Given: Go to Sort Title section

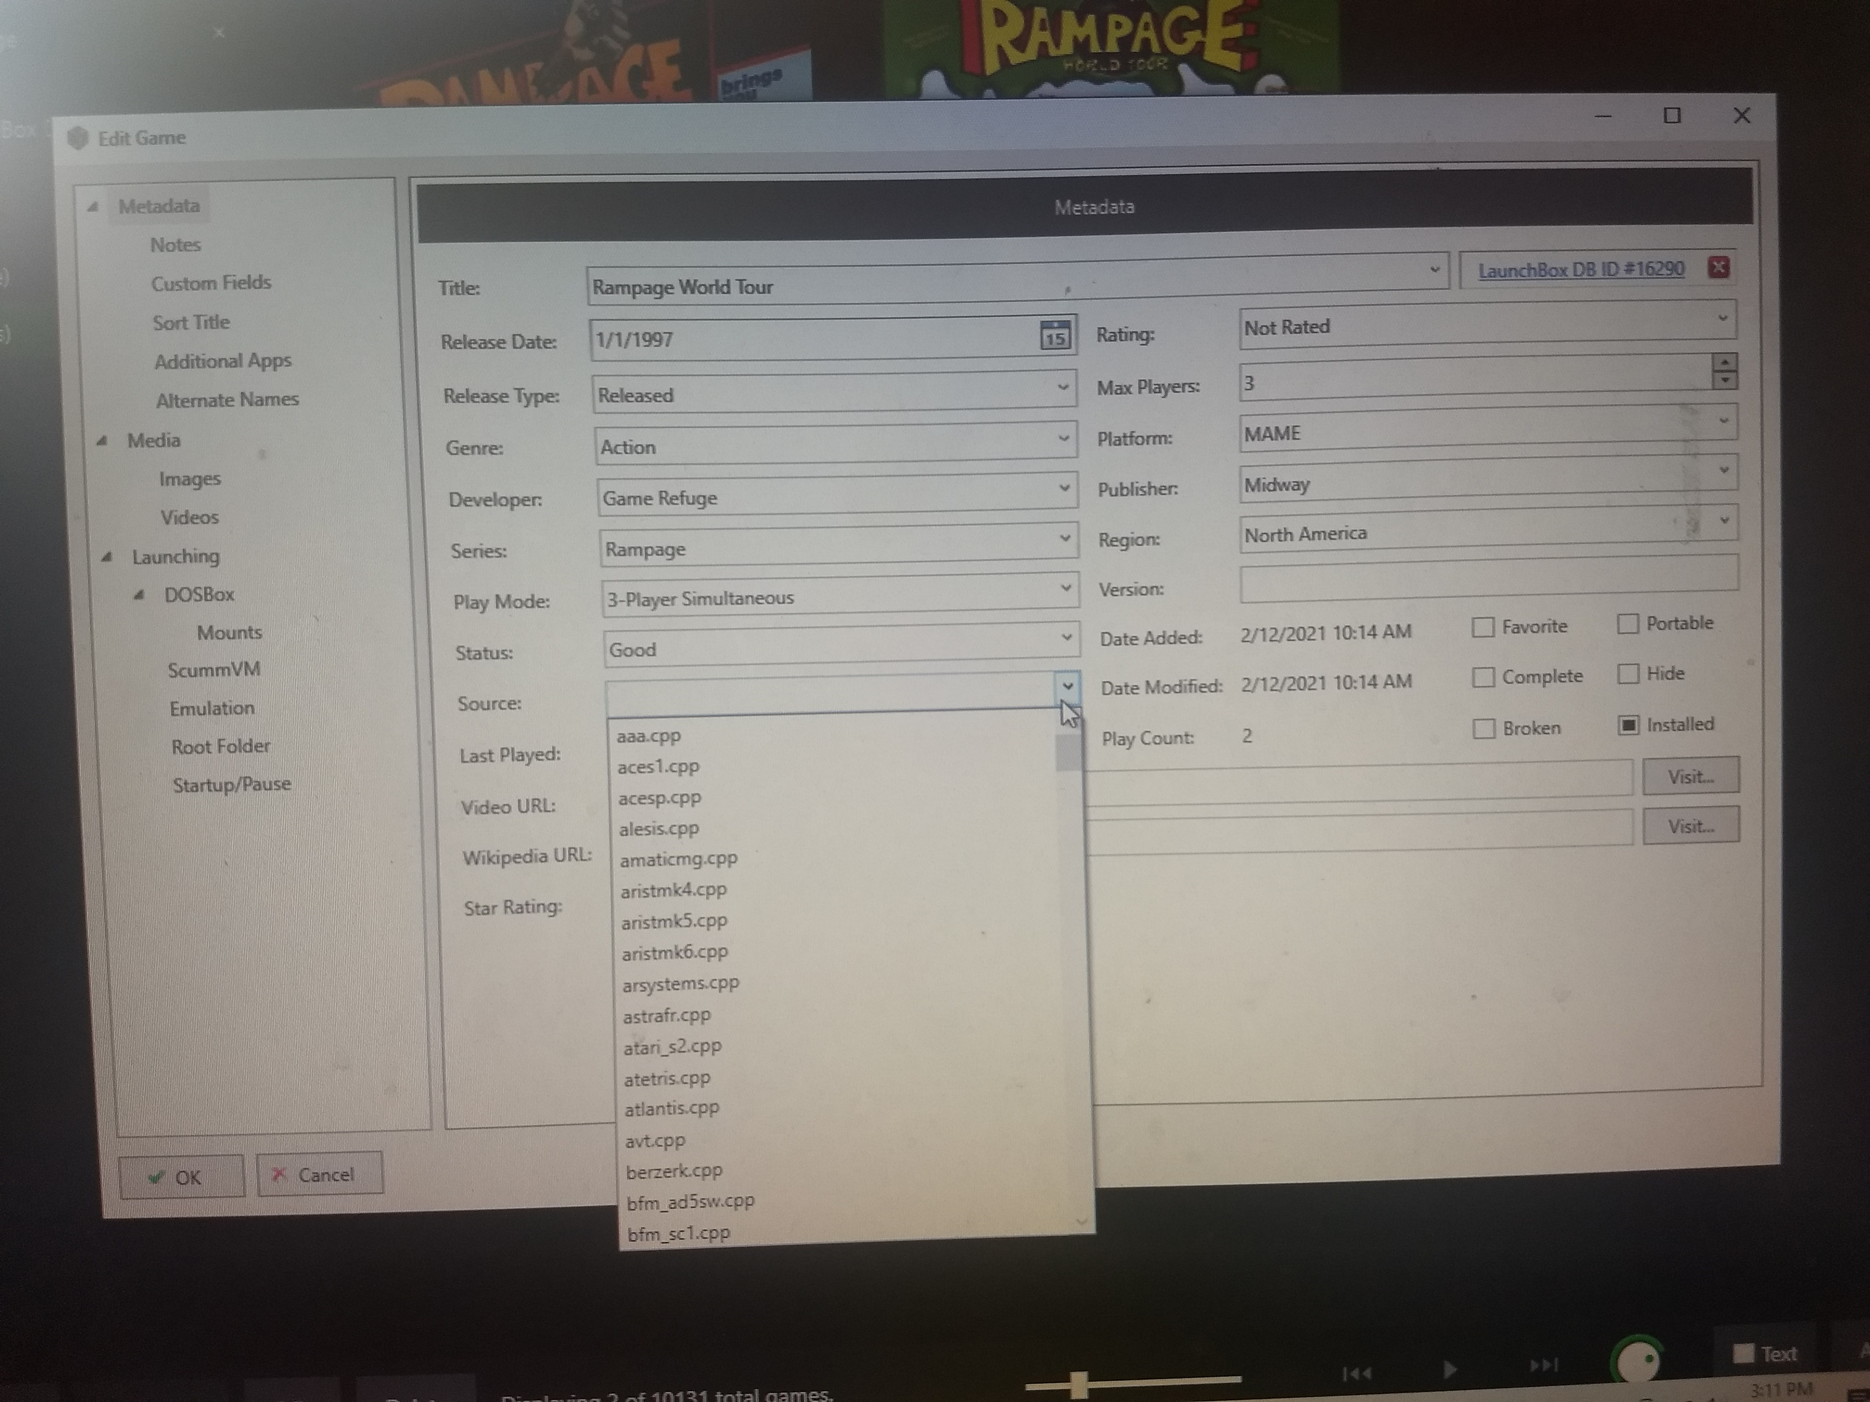Looking at the screenshot, I should pyautogui.click(x=191, y=323).
